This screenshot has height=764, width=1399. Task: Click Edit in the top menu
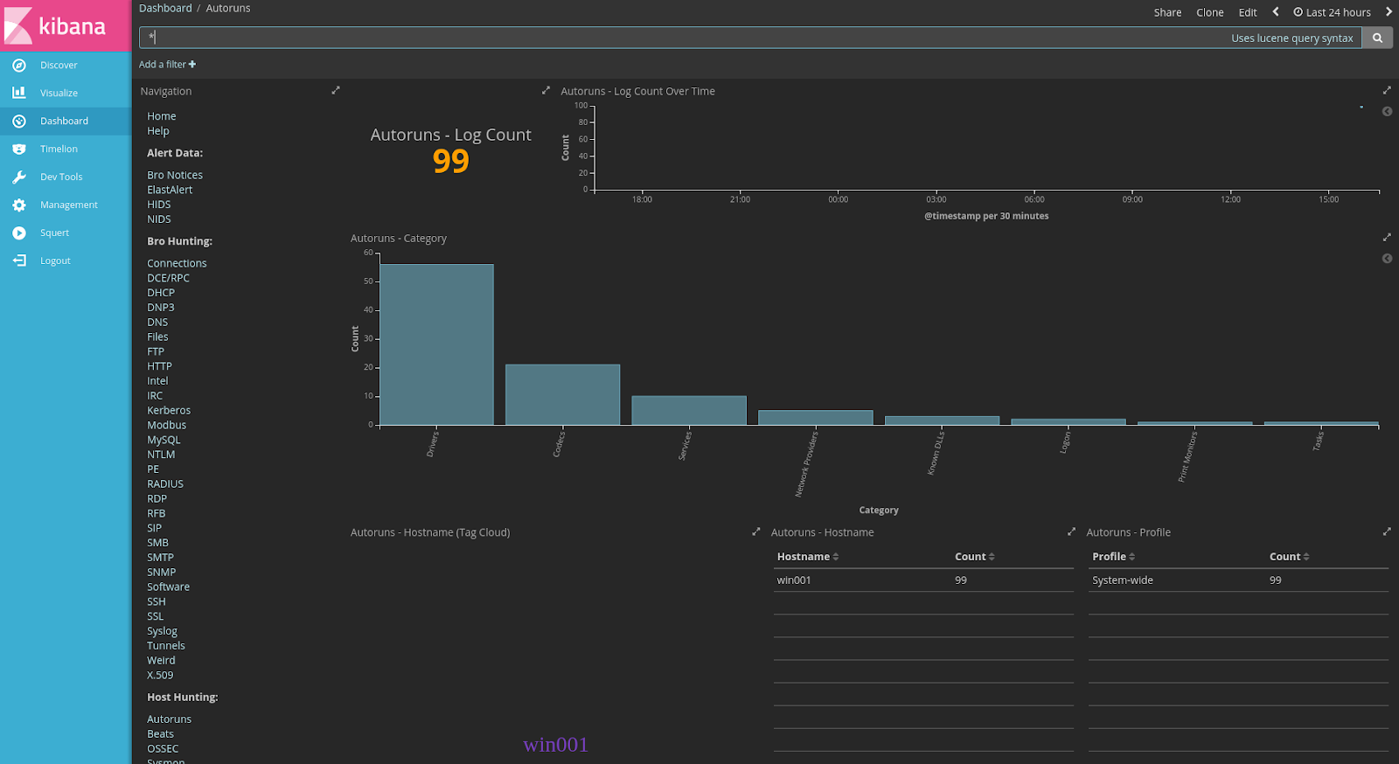pyautogui.click(x=1248, y=12)
